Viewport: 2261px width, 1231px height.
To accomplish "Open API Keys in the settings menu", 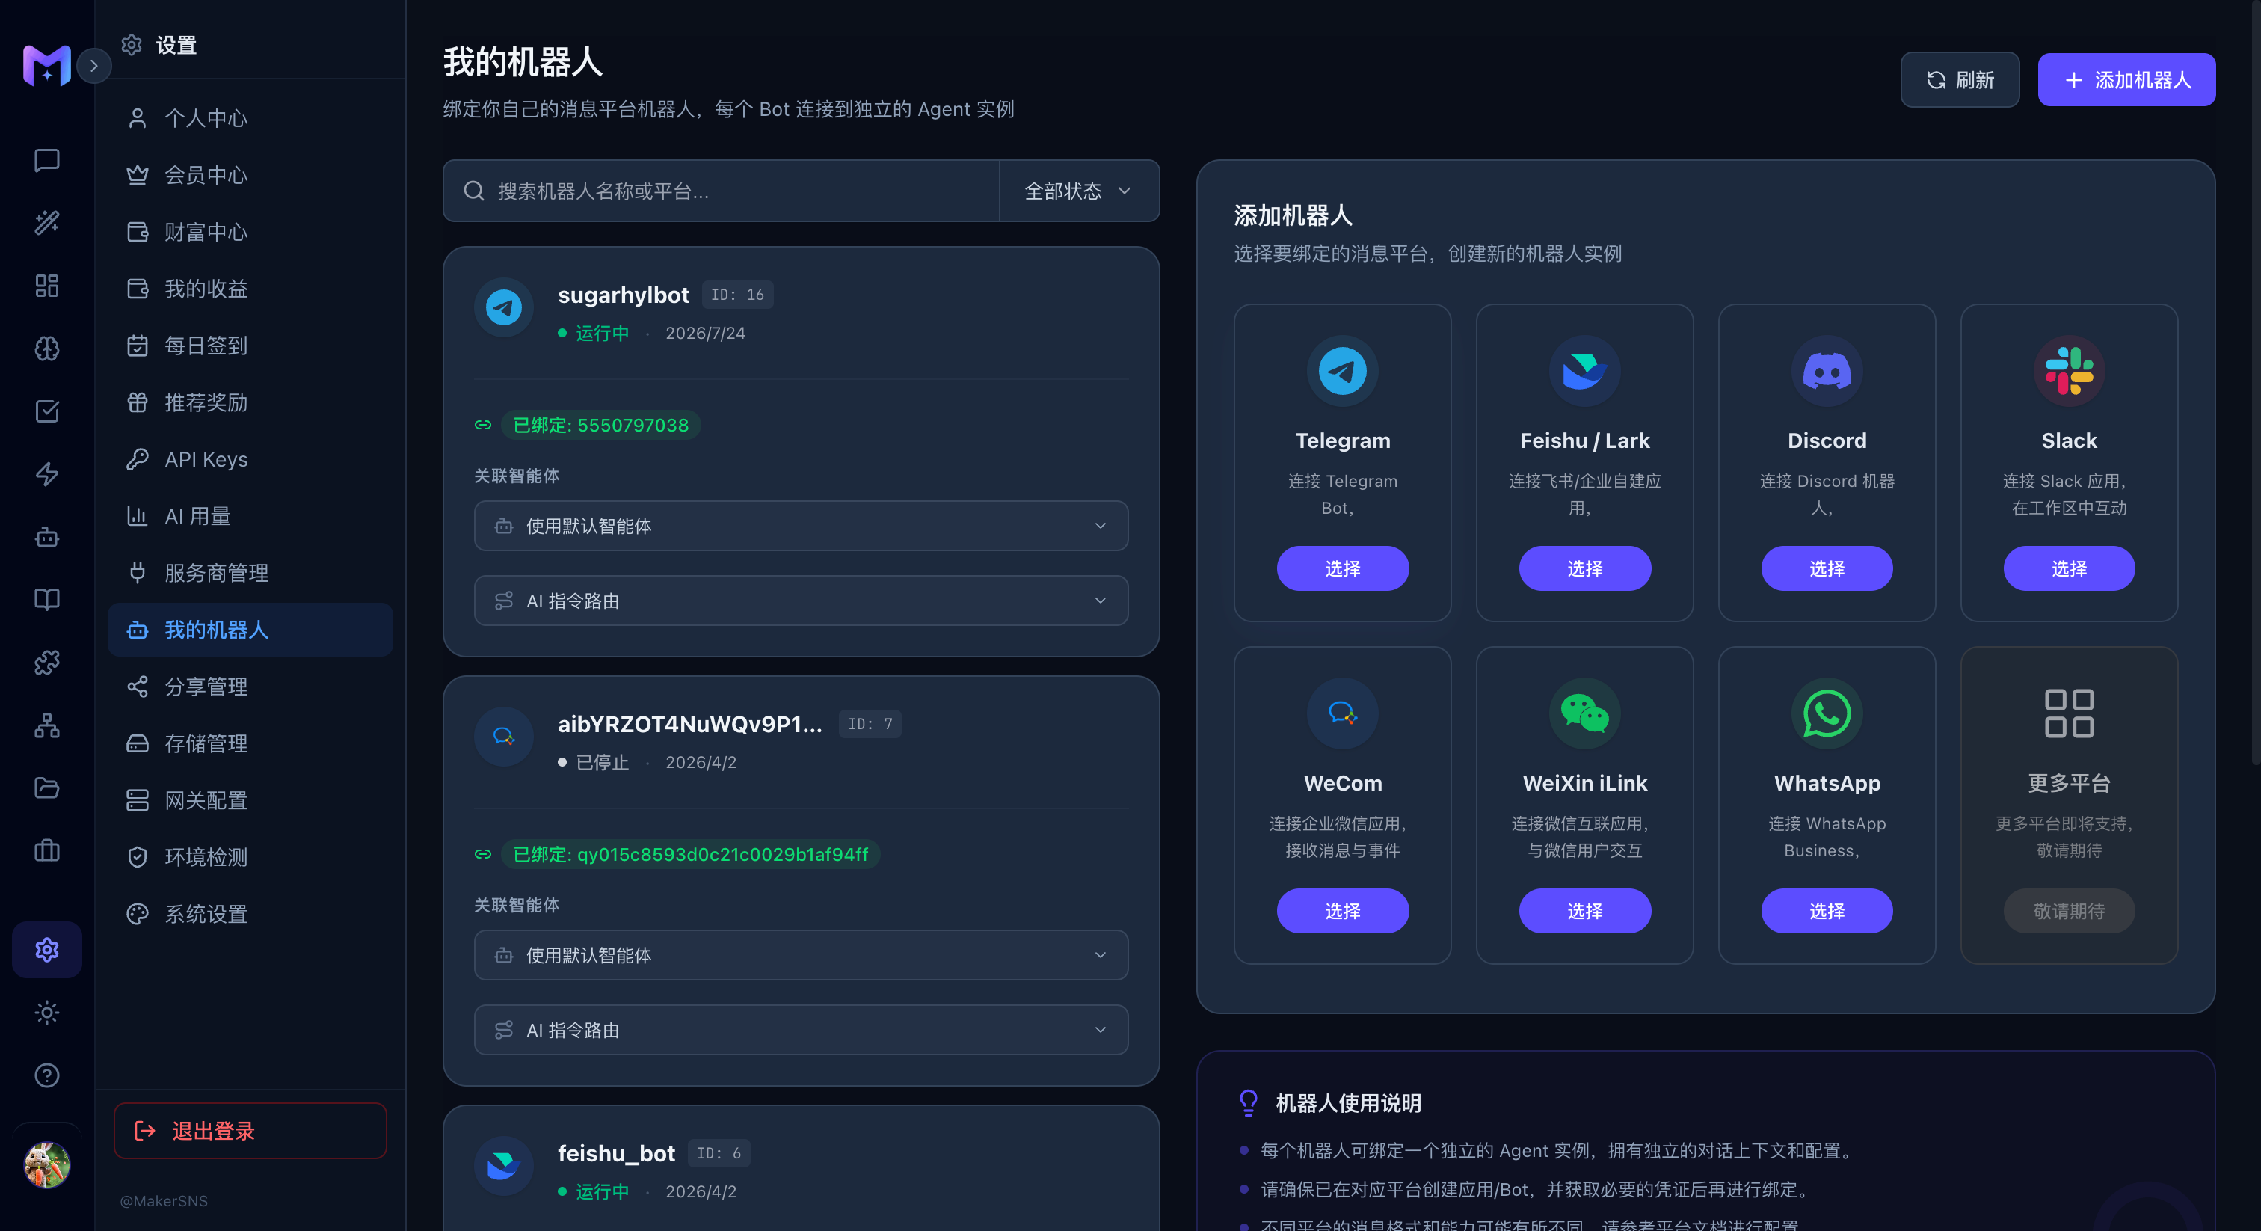I will pyautogui.click(x=250, y=459).
